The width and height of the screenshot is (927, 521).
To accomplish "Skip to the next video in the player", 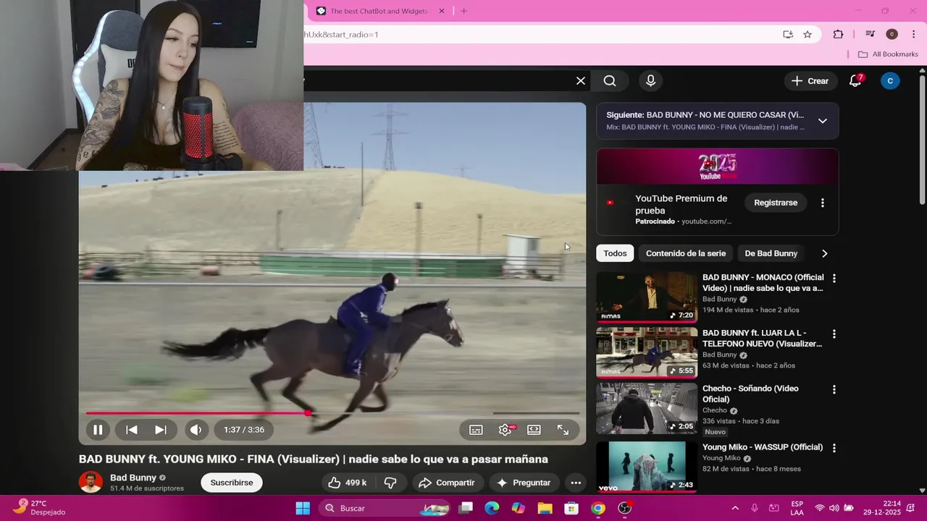I will tap(161, 430).
